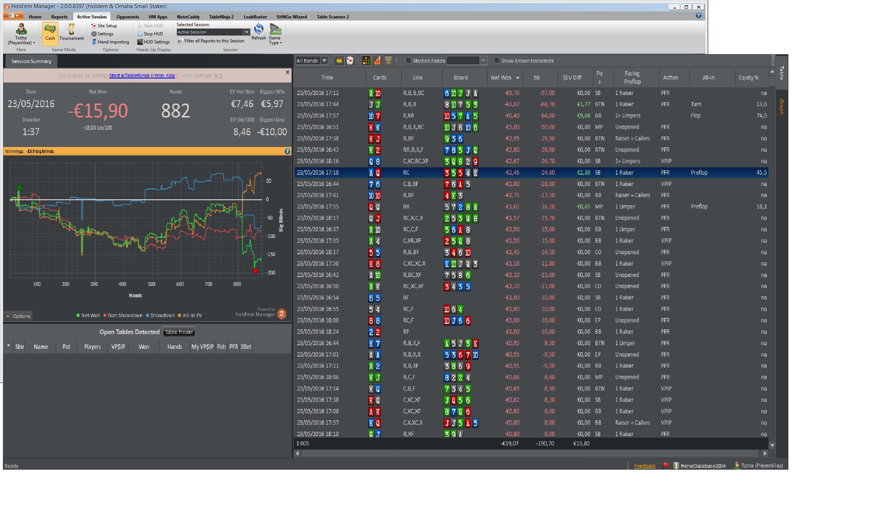This screenshot has width=895, height=515.
Task: Click the colored grid matrix icon
Action: pyautogui.click(x=366, y=61)
